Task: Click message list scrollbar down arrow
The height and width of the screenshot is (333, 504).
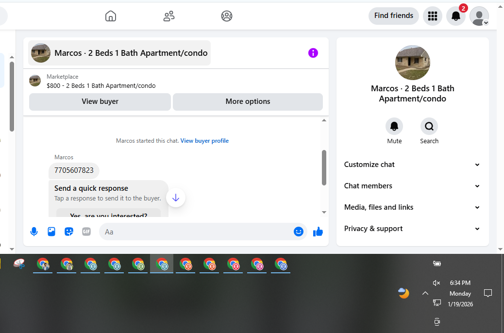Action: pyautogui.click(x=324, y=212)
